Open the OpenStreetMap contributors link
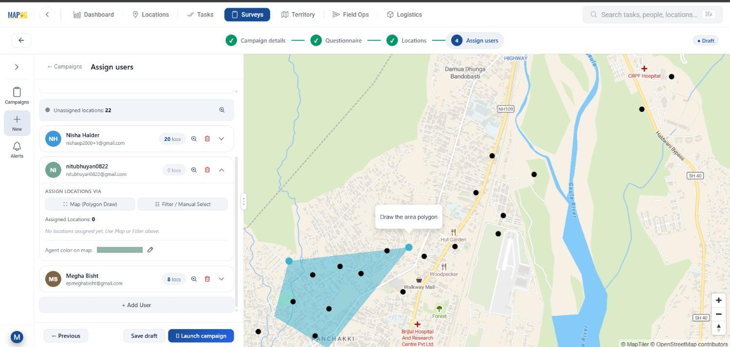 coord(690,344)
